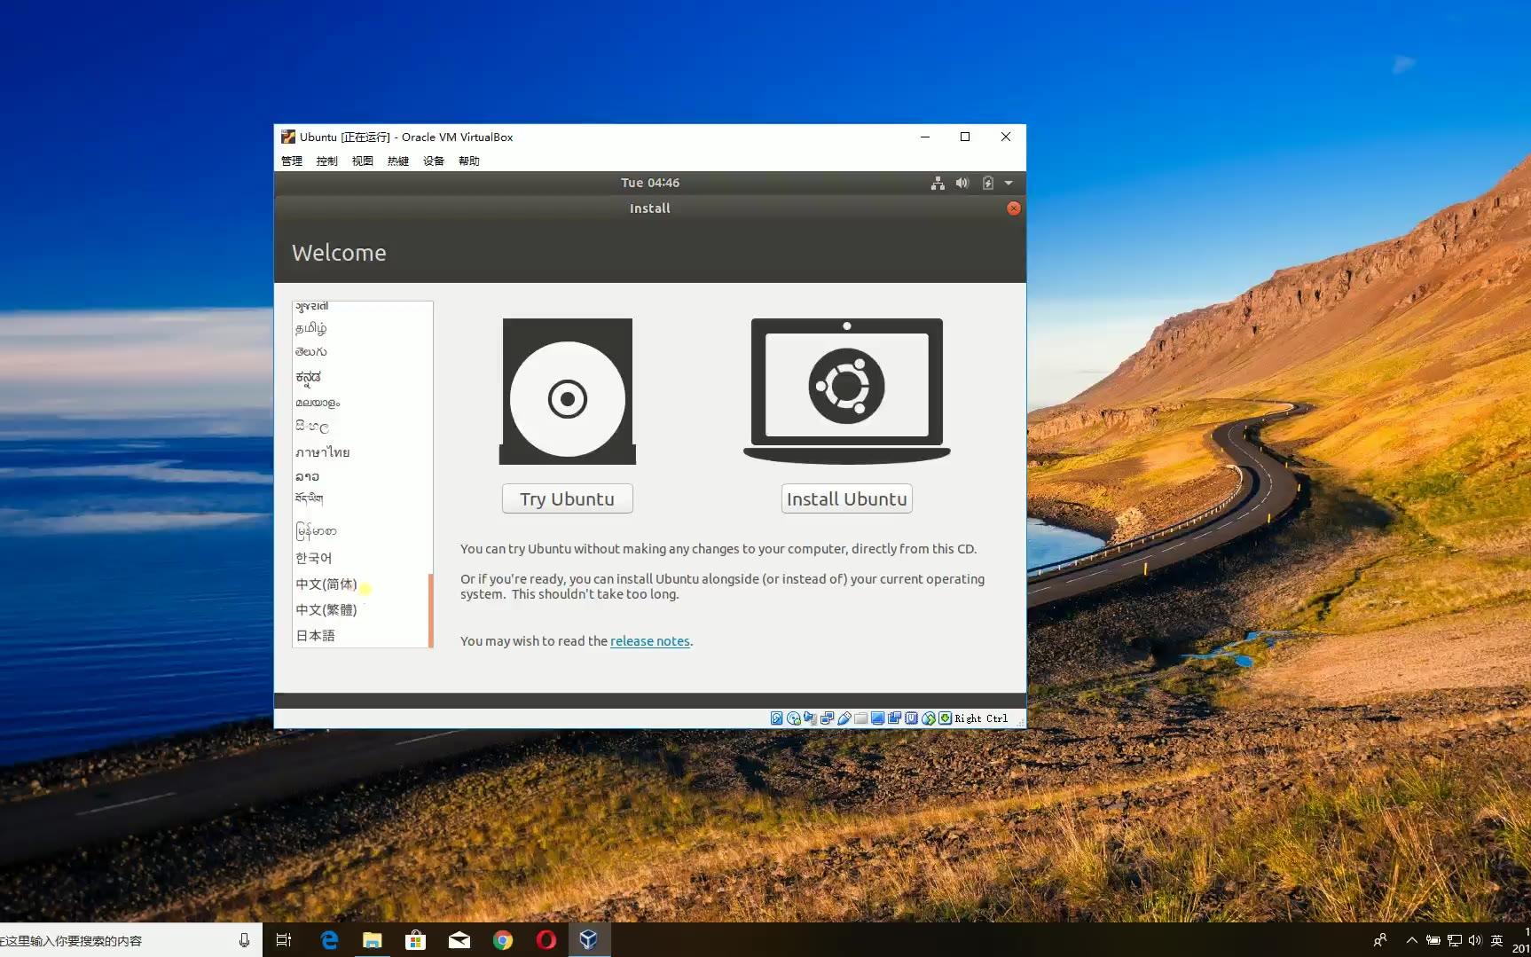
Task: Click the VirtualBox title bar app icon
Action: (x=288, y=137)
